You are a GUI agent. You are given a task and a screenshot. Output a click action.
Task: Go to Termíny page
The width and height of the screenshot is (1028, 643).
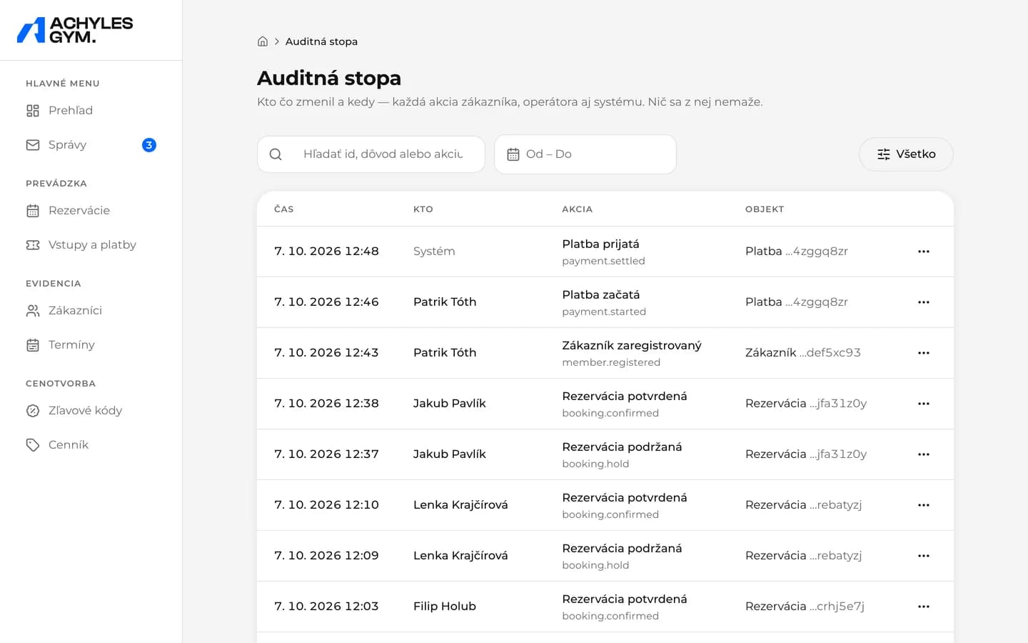coord(91,345)
